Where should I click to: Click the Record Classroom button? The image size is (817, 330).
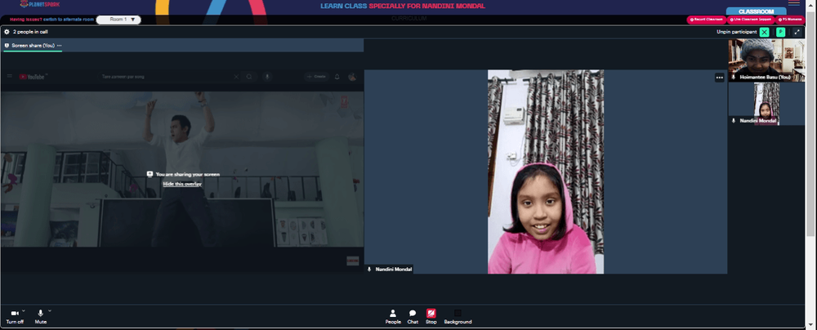pyautogui.click(x=707, y=20)
